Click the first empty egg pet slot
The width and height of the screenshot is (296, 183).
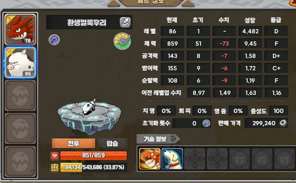point(20,95)
